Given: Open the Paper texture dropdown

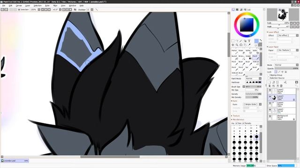Looking at the screenshot, I should click(288, 50).
